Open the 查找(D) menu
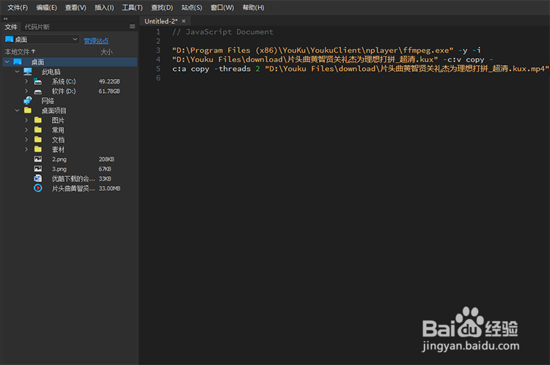The height and width of the screenshot is (365, 550). click(x=162, y=7)
